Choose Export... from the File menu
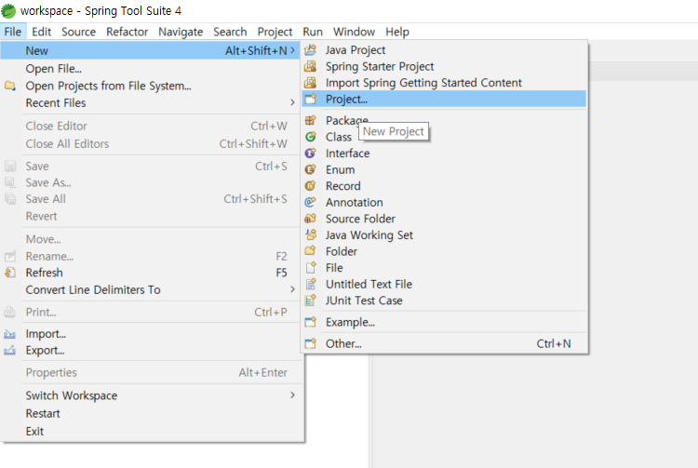Screen dimensions: 698x468 [x=151, y=350]
